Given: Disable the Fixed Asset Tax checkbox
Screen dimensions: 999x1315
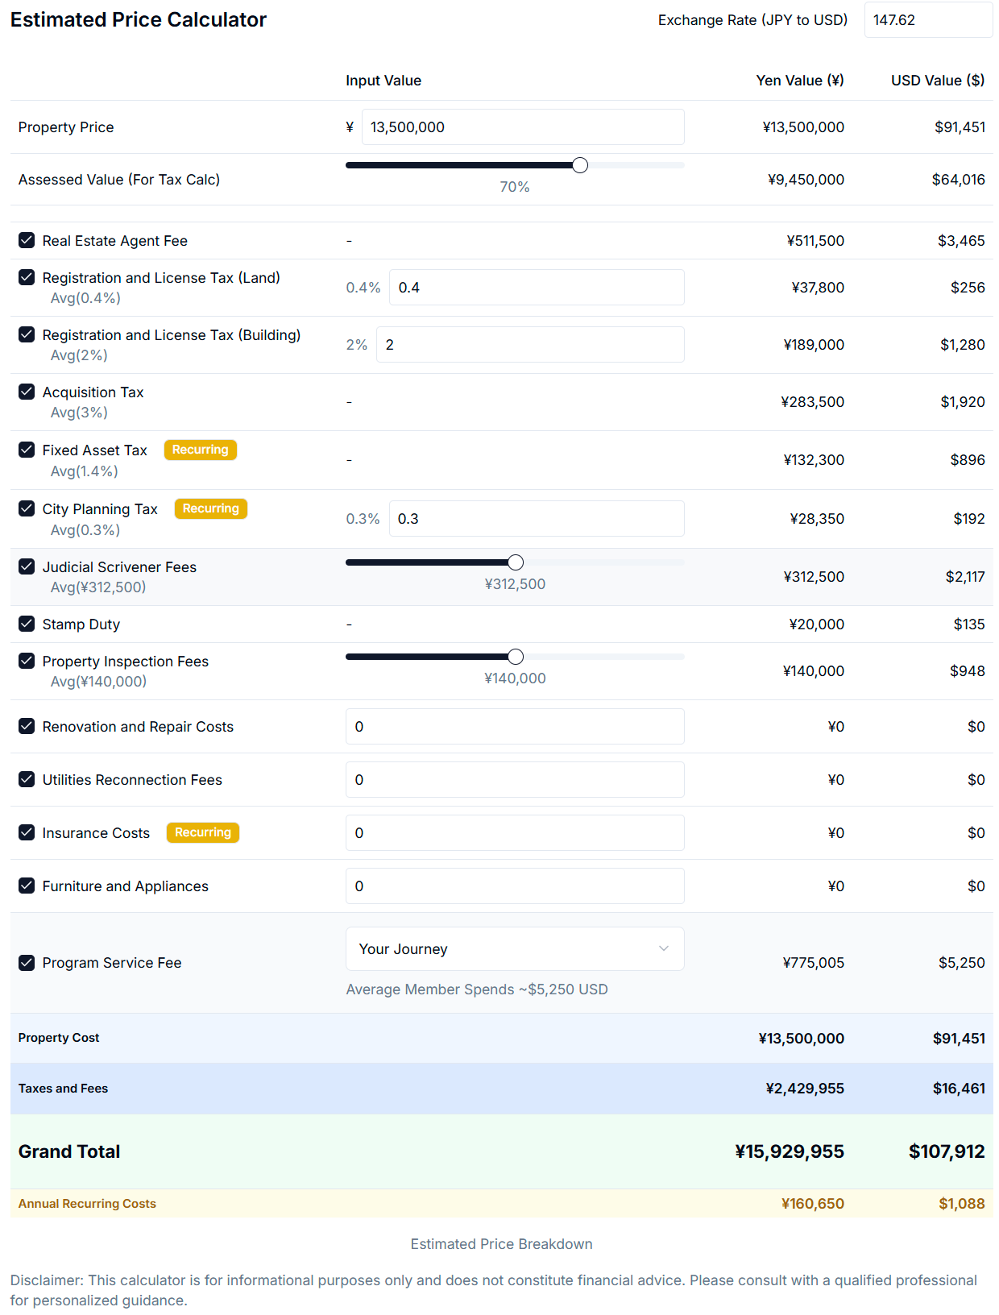Looking at the screenshot, I should pos(27,450).
